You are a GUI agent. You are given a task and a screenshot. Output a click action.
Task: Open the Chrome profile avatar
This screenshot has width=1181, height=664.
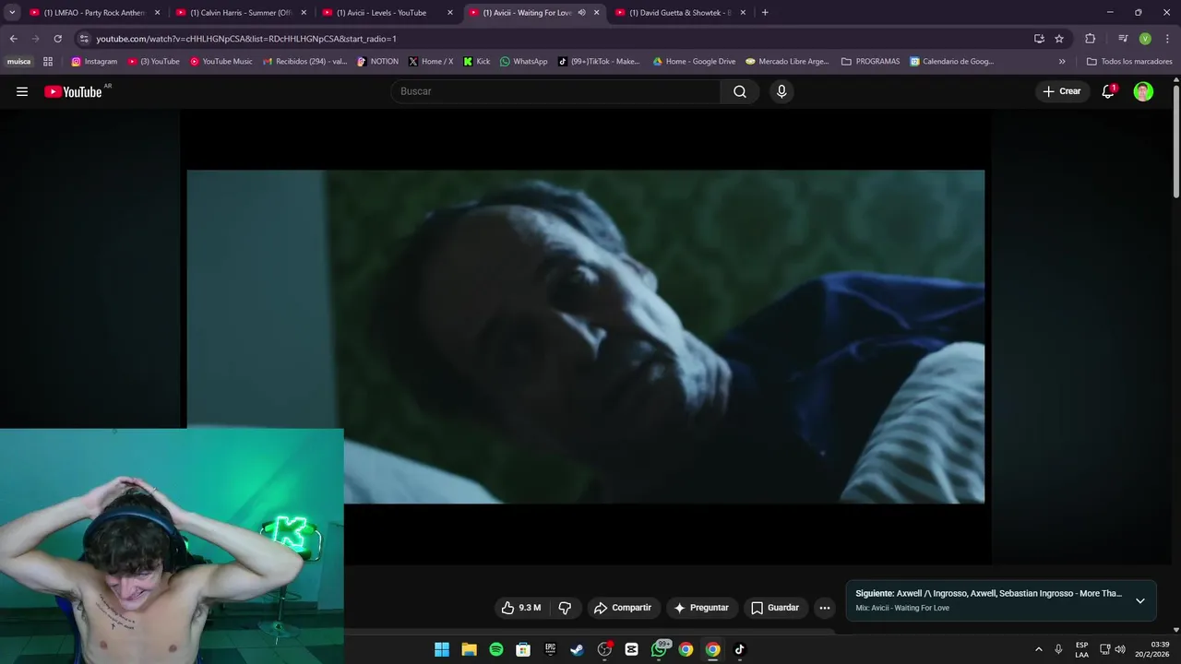click(x=1145, y=39)
